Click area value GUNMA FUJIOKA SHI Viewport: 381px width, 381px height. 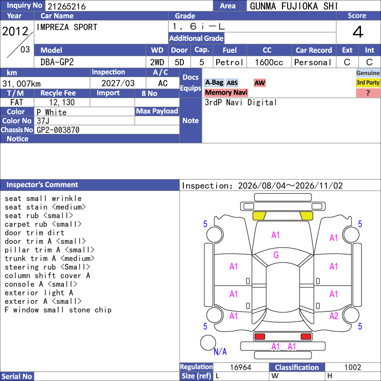[294, 6]
